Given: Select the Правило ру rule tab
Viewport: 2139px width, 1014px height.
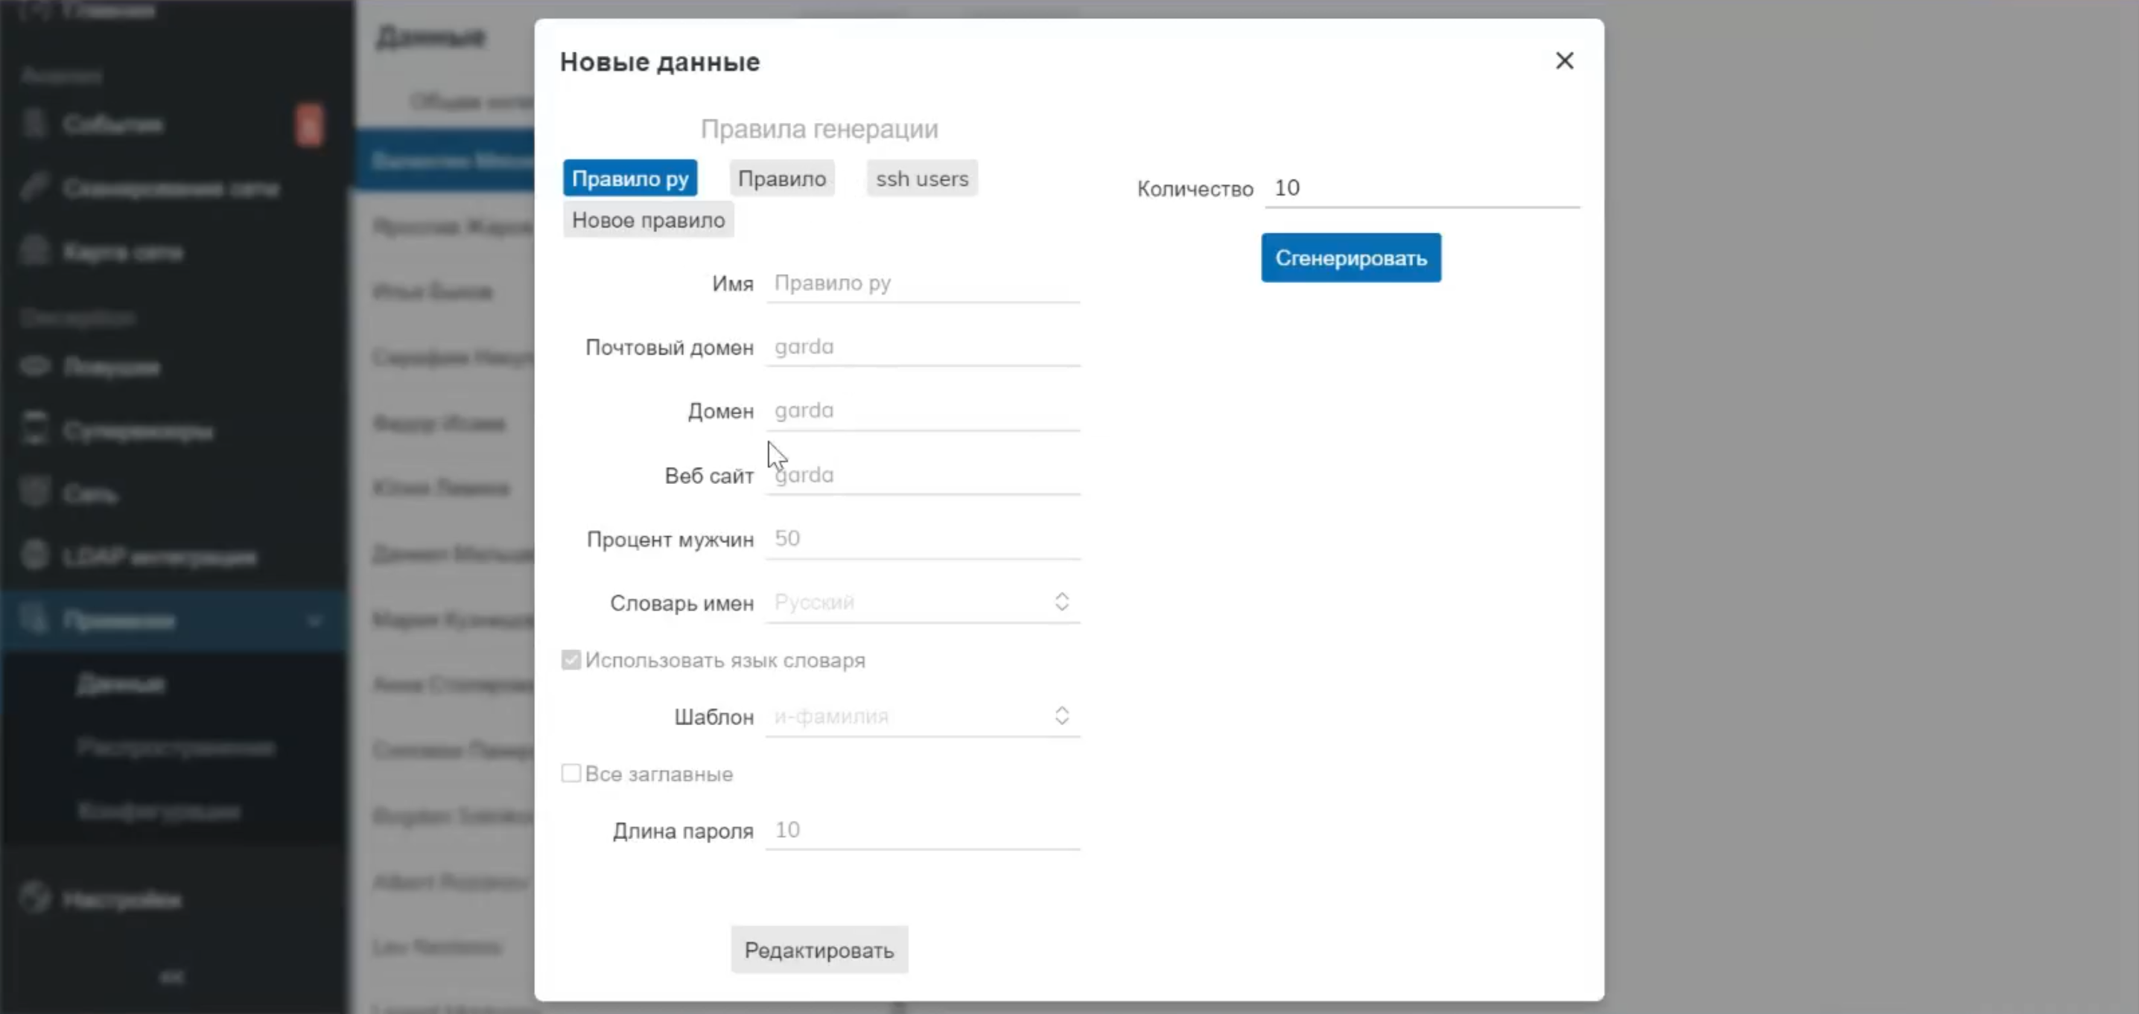Looking at the screenshot, I should [629, 179].
